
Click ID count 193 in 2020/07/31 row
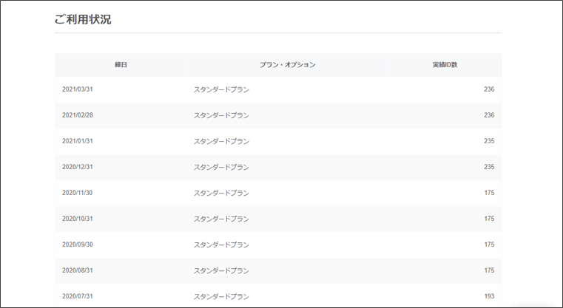tap(489, 296)
